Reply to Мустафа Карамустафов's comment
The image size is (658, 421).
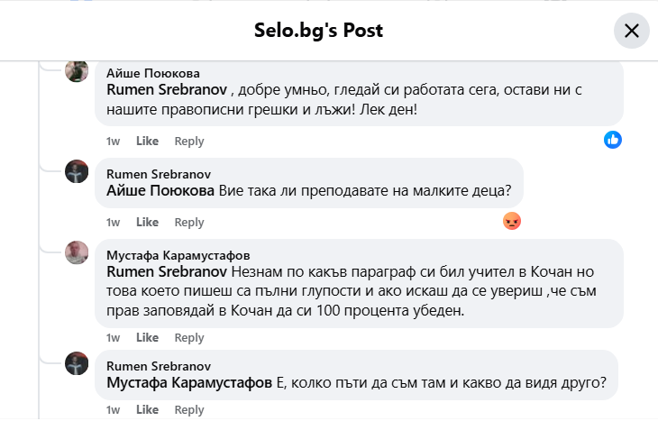click(x=189, y=338)
